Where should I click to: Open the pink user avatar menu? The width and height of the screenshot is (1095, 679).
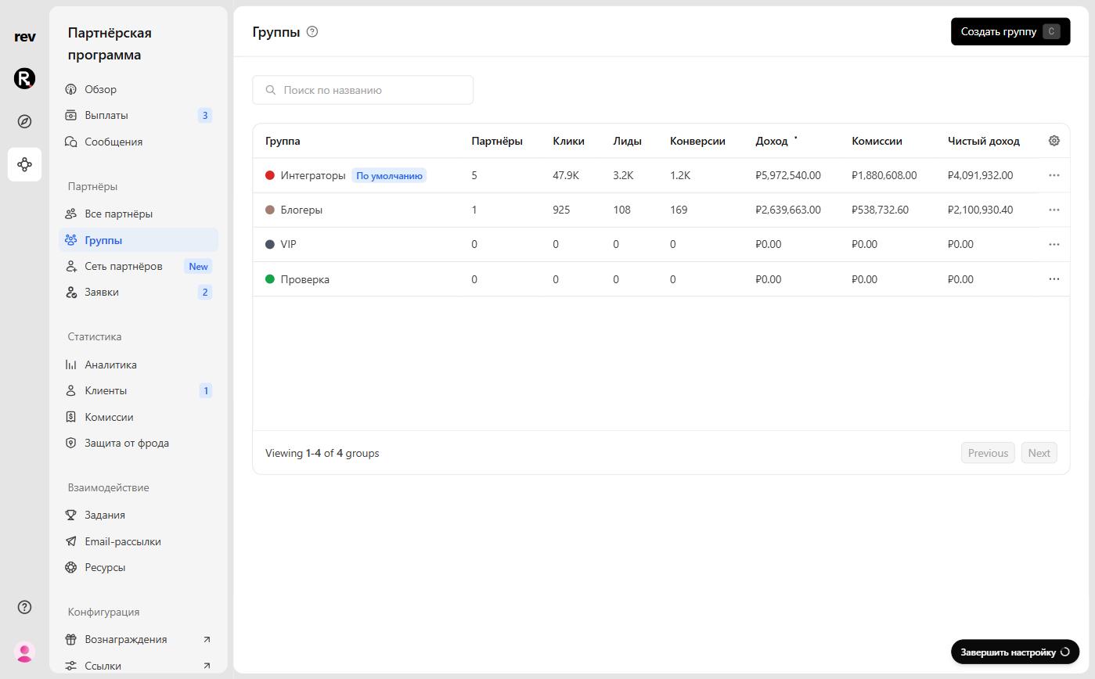click(25, 652)
